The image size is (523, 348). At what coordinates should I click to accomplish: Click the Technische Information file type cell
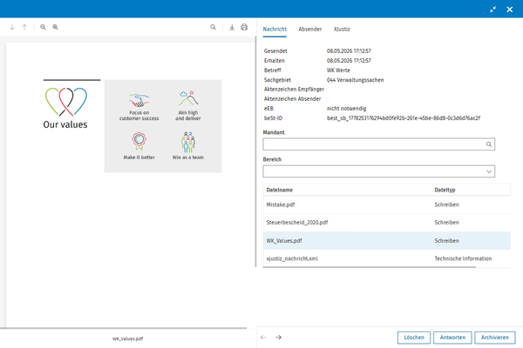463,258
